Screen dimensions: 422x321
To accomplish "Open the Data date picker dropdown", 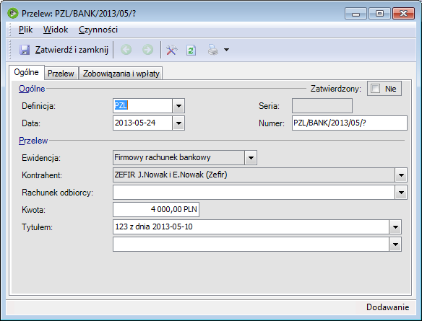I will pos(178,123).
